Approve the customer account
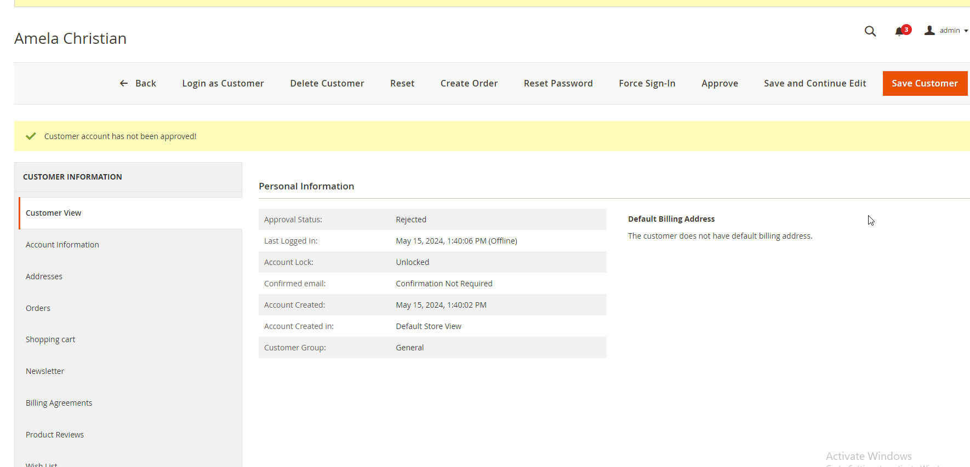The width and height of the screenshot is (970, 467). (x=719, y=83)
